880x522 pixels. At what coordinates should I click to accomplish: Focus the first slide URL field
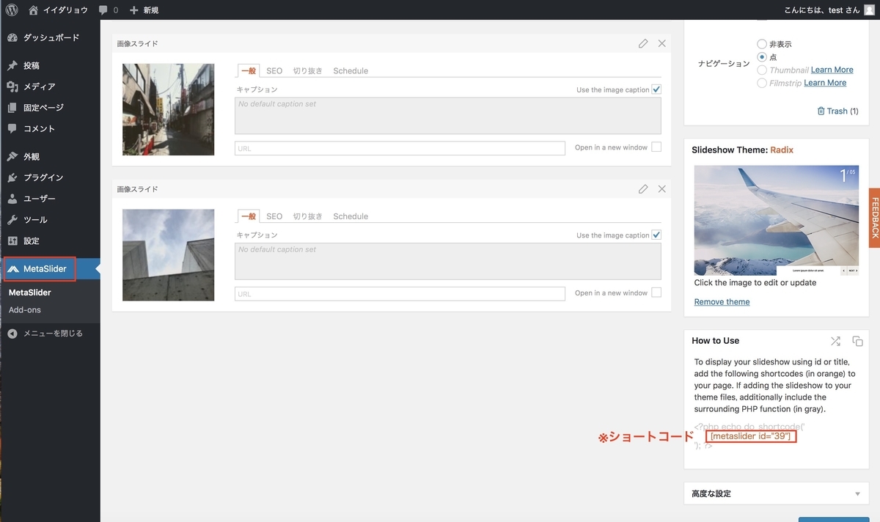coord(400,148)
